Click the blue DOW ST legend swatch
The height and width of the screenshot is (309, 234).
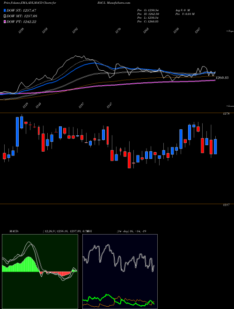[x=5, y=10]
